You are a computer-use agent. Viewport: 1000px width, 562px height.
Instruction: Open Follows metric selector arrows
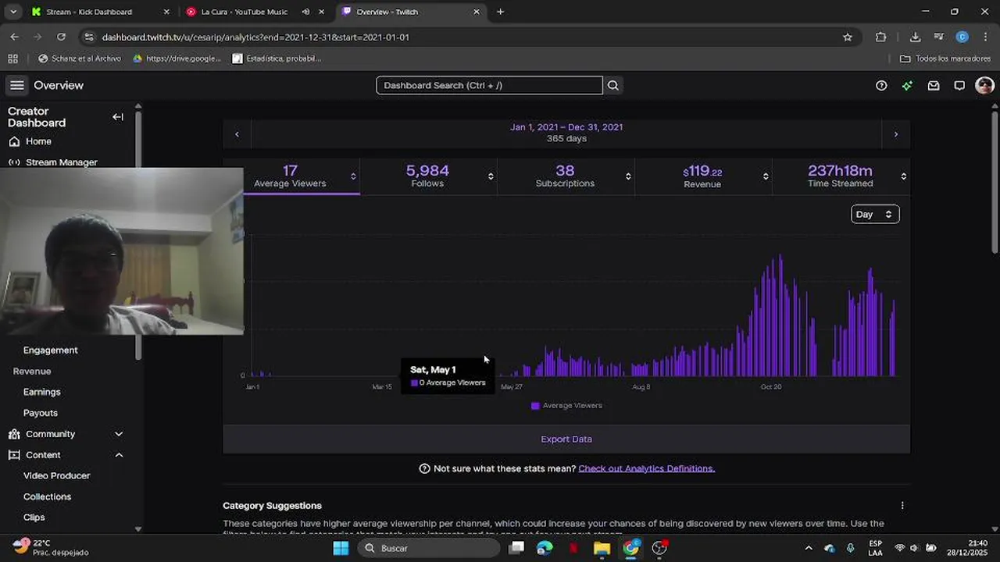pos(491,176)
